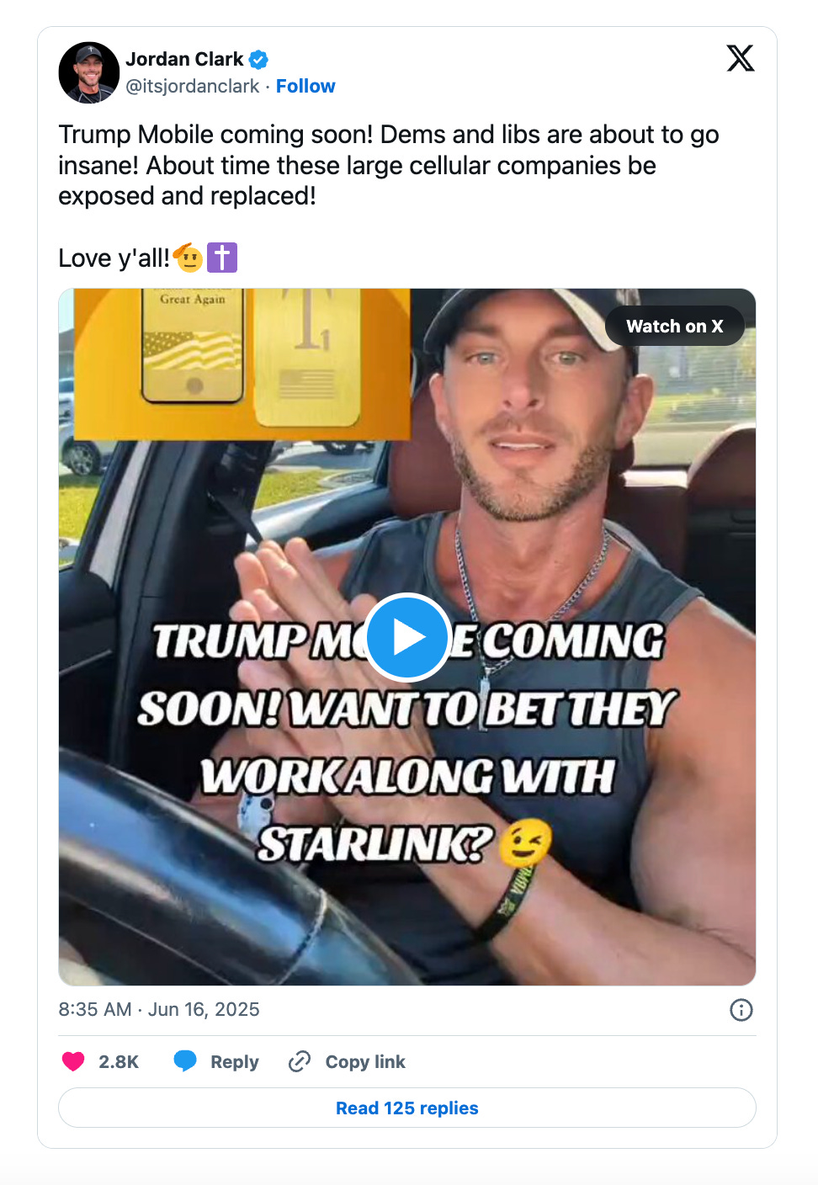Click the saluting face emoji in tweet
The height and width of the screenshot is (1185, 818).
(188, 258)
